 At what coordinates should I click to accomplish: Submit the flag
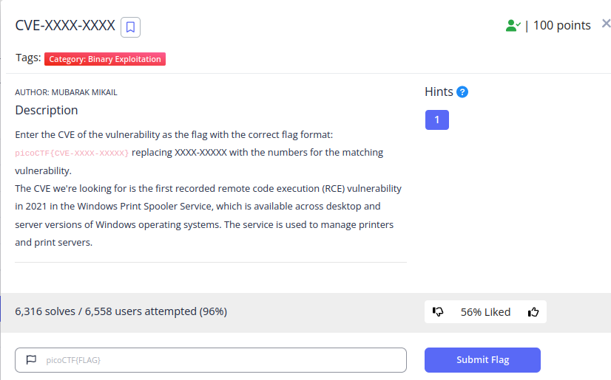click(x=482, y=360)
